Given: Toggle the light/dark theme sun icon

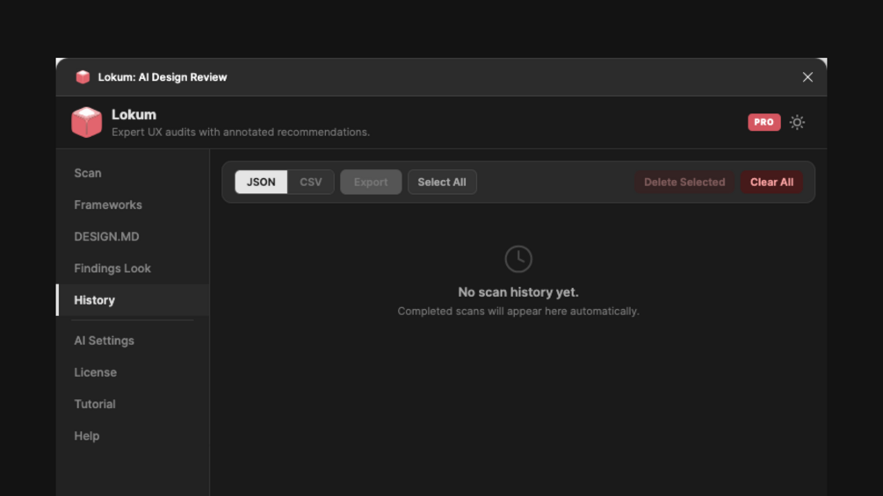Looking at the screenshot, I should (x=797, y=122).
